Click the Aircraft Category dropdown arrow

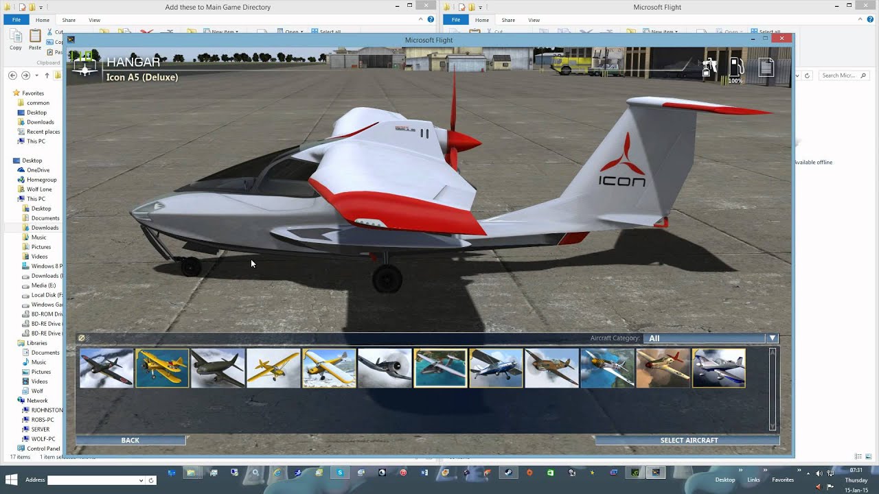pos(773,338)
